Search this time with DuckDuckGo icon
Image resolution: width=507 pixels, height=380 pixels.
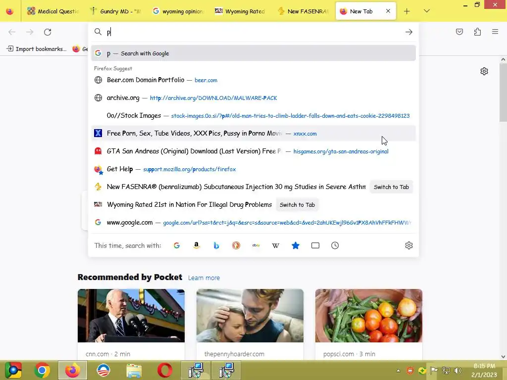(236, 245)
